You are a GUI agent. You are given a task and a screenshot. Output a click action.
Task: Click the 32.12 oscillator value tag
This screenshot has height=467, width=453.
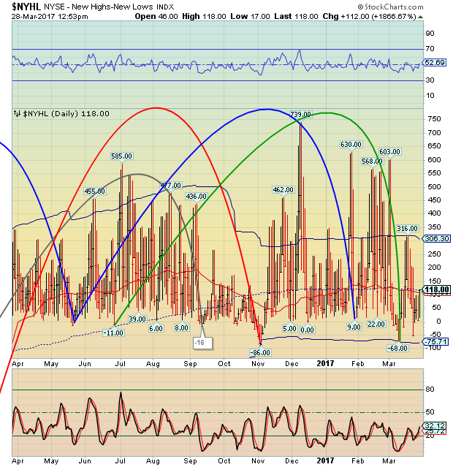pyautogui.click(x=436, y=425)
